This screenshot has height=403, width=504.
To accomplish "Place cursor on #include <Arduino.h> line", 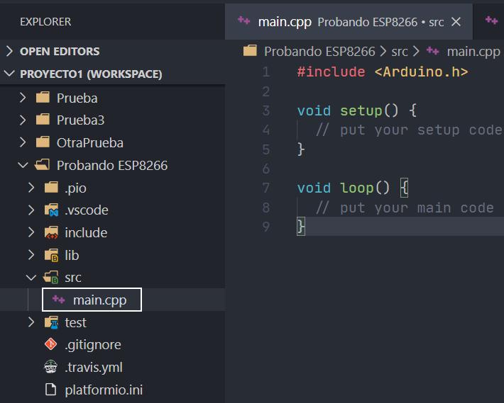I will (x=383, y=72).
